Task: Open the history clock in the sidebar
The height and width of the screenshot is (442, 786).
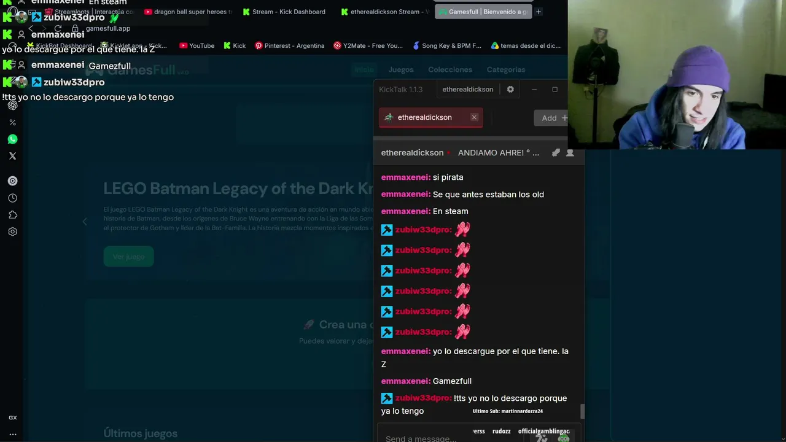Action: coord(12,198)
